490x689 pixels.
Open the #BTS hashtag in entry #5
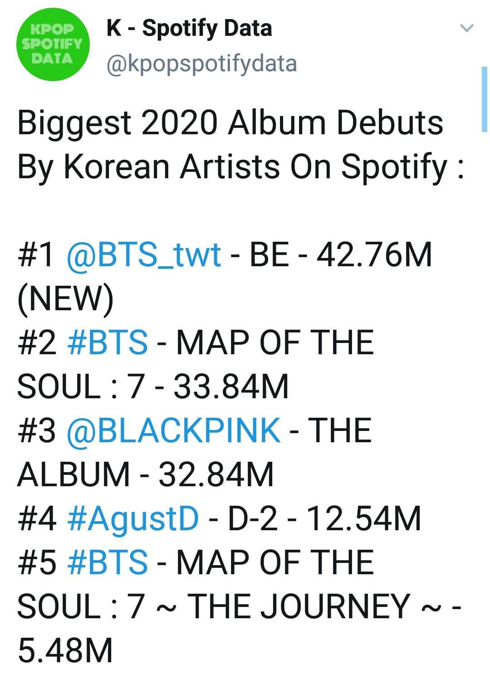point(108,562)
